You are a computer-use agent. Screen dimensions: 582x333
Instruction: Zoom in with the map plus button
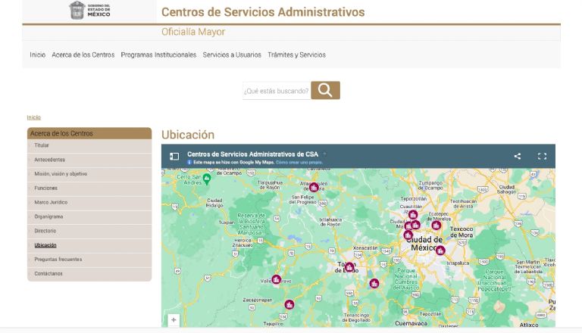click(174, 319)
